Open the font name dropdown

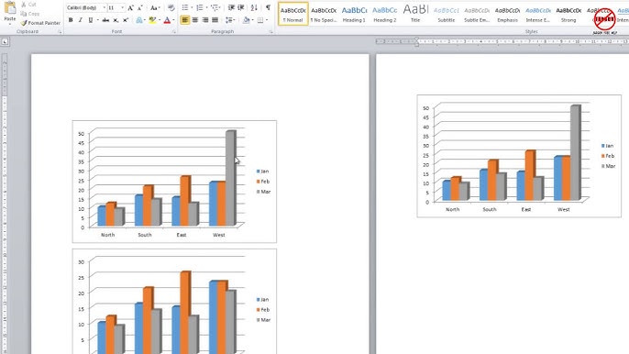pyautogui.click(x=105, y=7)
